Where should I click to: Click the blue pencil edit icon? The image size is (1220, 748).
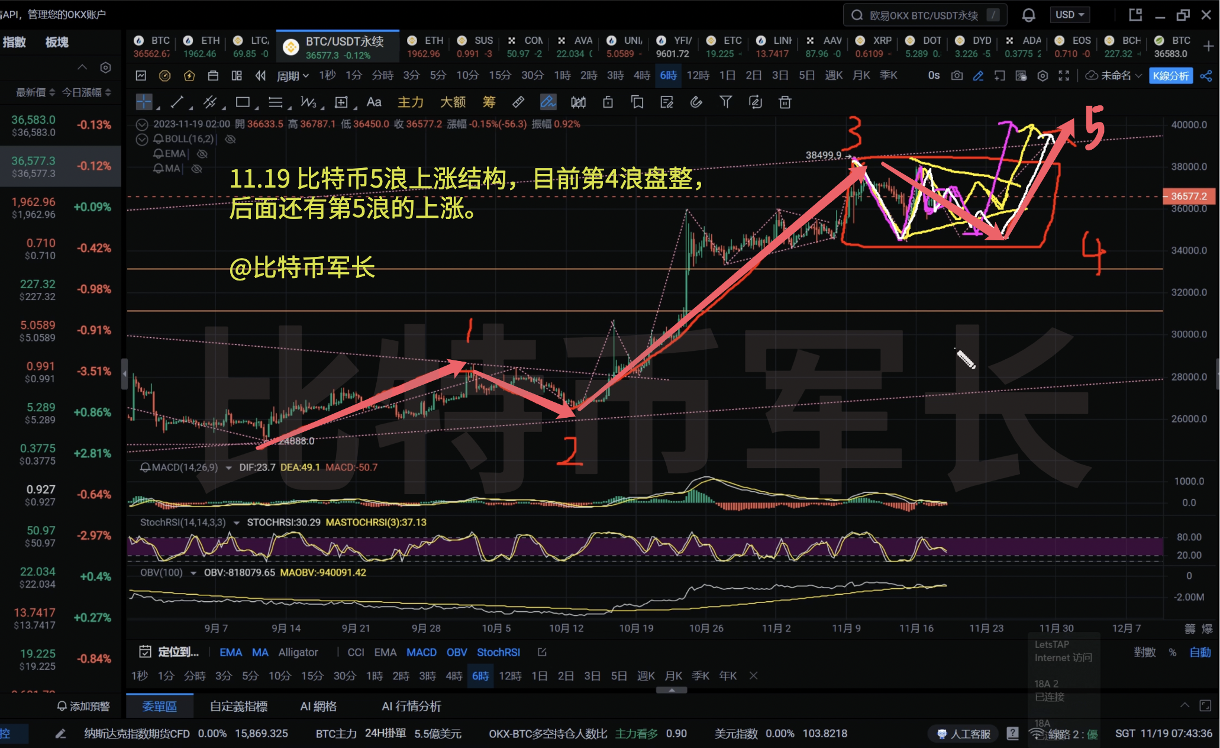(978, 76)
